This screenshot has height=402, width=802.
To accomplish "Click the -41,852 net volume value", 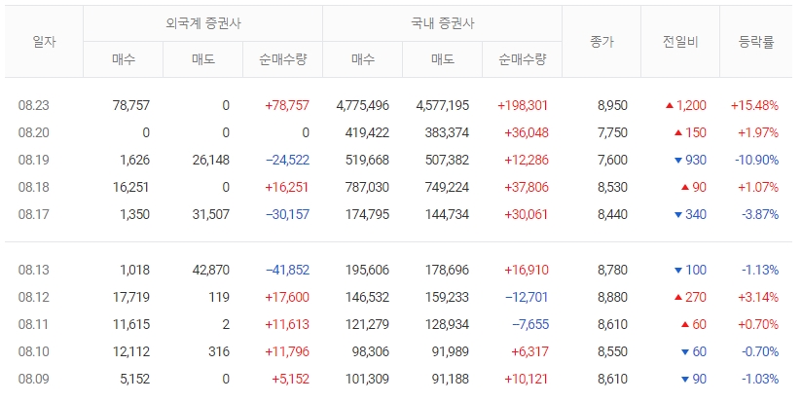I will (287, 270).
